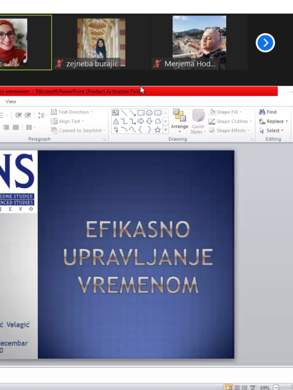This screenshot has height=390, width=293.
Task: Switch to Normal view in status bar
Action: [229, 387]
